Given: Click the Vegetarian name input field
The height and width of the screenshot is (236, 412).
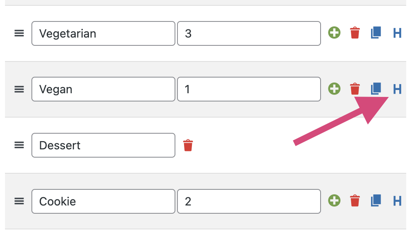Looking at the screenshot, I should click(x=103, y=33).
